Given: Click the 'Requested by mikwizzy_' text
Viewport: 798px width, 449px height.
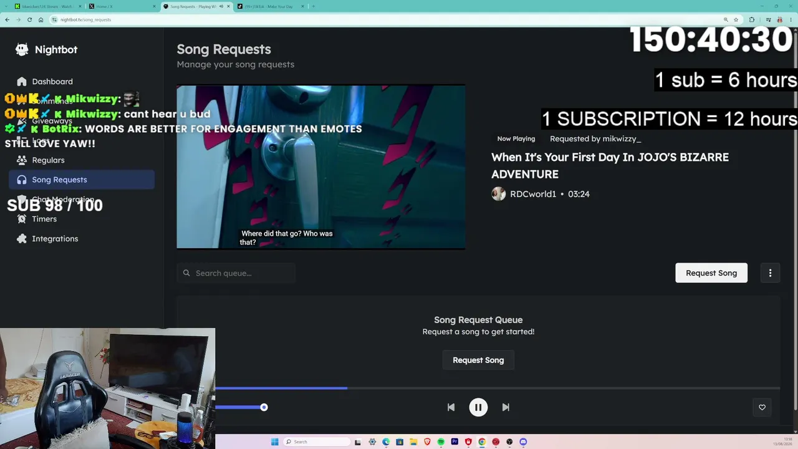Looking at the screenshot, I should 595,138.
